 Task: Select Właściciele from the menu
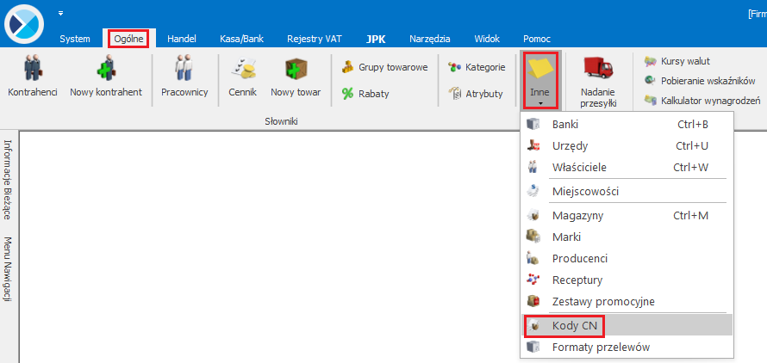pyautogui.click(x=627, y=167)
